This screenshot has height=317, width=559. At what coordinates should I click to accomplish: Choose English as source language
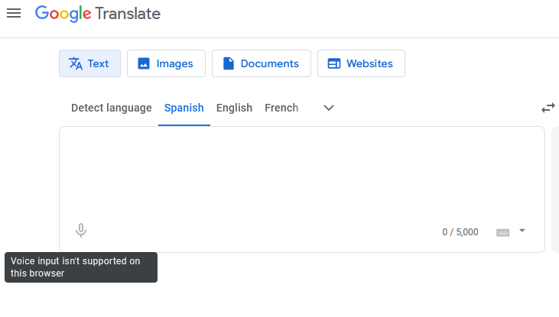(234, 108)
